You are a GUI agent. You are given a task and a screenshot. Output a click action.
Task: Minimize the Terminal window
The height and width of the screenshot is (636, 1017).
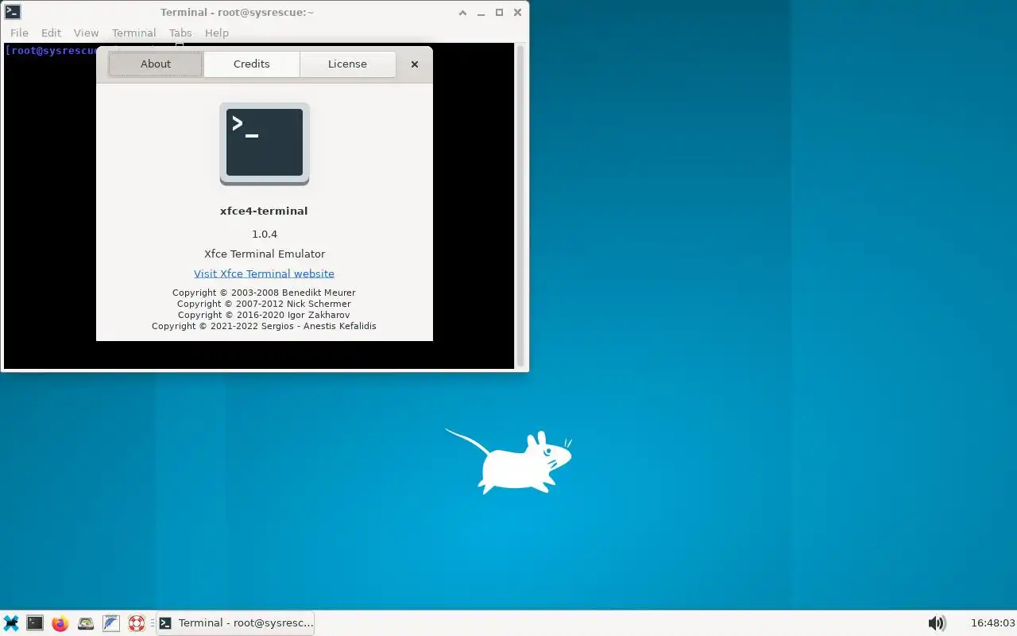(x=481, y=12)
